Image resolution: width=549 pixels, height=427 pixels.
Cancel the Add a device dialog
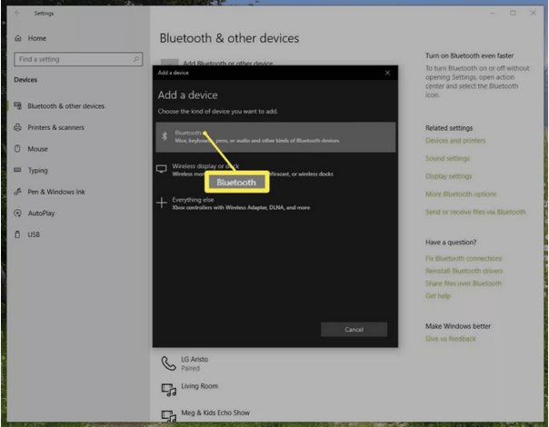click(x=354, y=330)
